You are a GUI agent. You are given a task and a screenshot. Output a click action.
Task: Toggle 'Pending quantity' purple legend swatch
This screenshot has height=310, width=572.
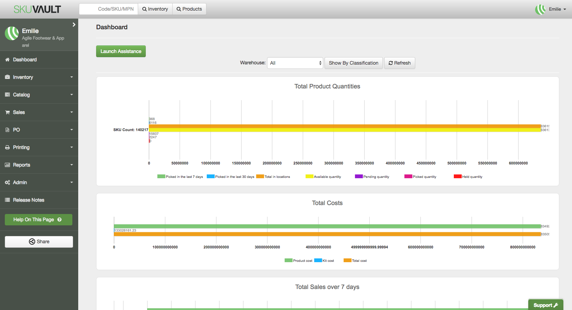[x=359, y=177]
